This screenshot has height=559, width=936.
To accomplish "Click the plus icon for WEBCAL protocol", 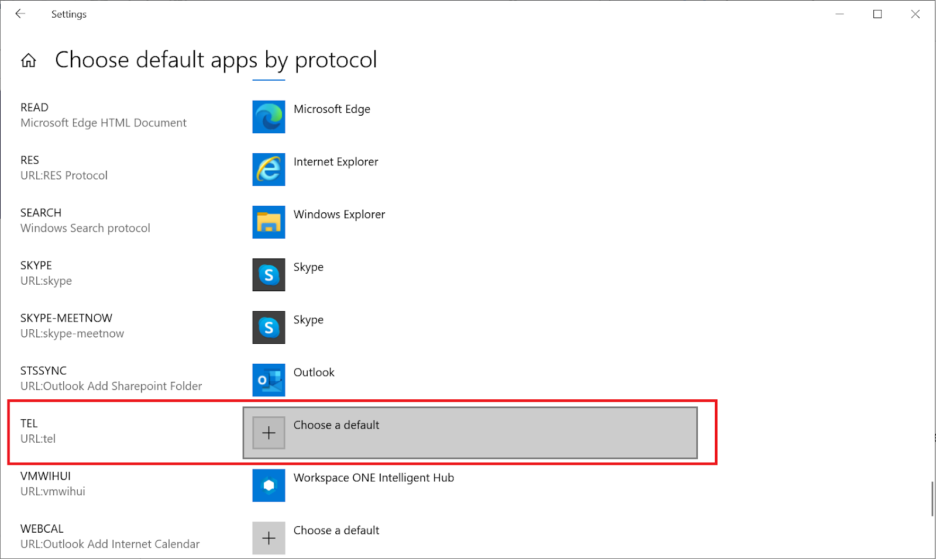I will tap(269, 538).
